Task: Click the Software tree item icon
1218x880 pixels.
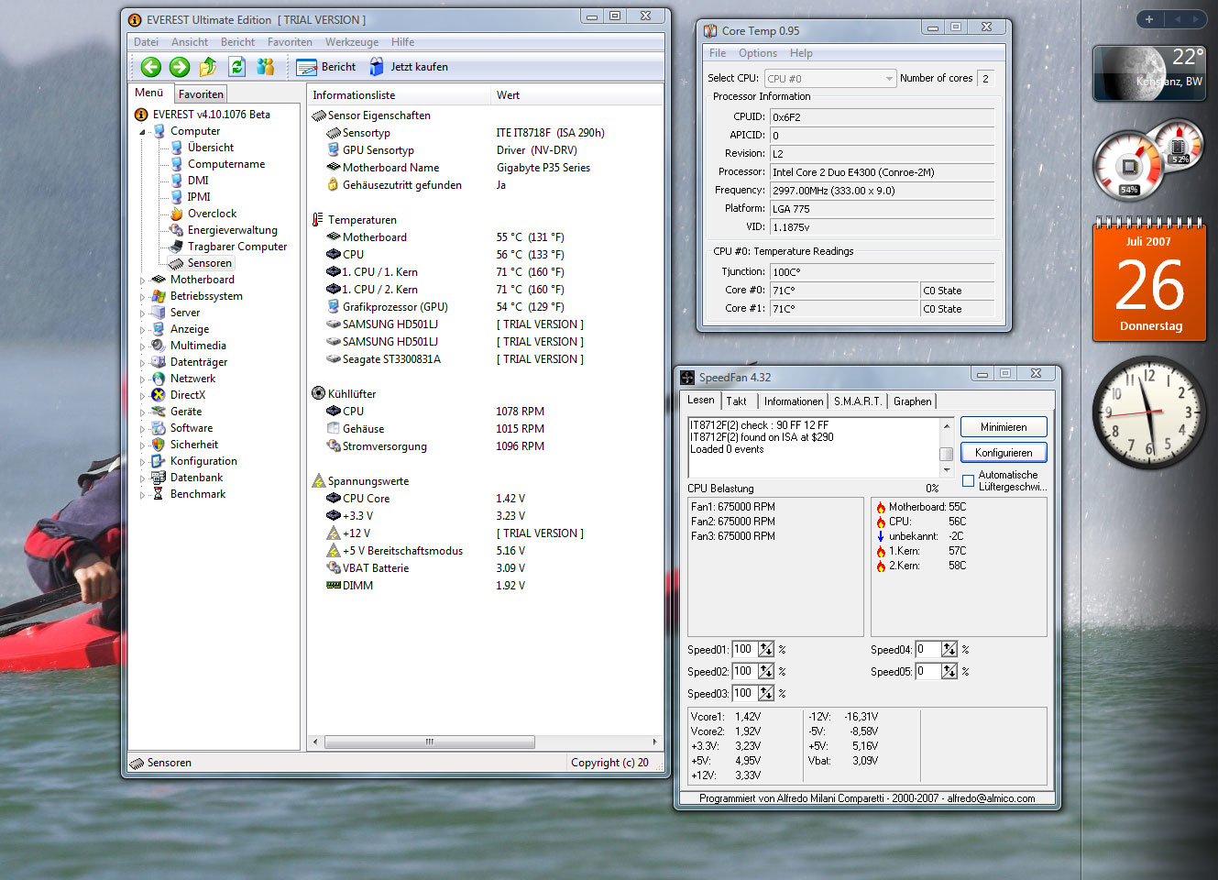Action: (x=159, y=428)
